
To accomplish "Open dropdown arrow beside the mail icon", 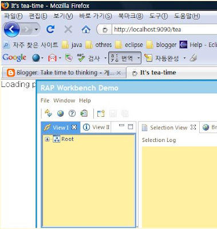I will click(60, 58).
